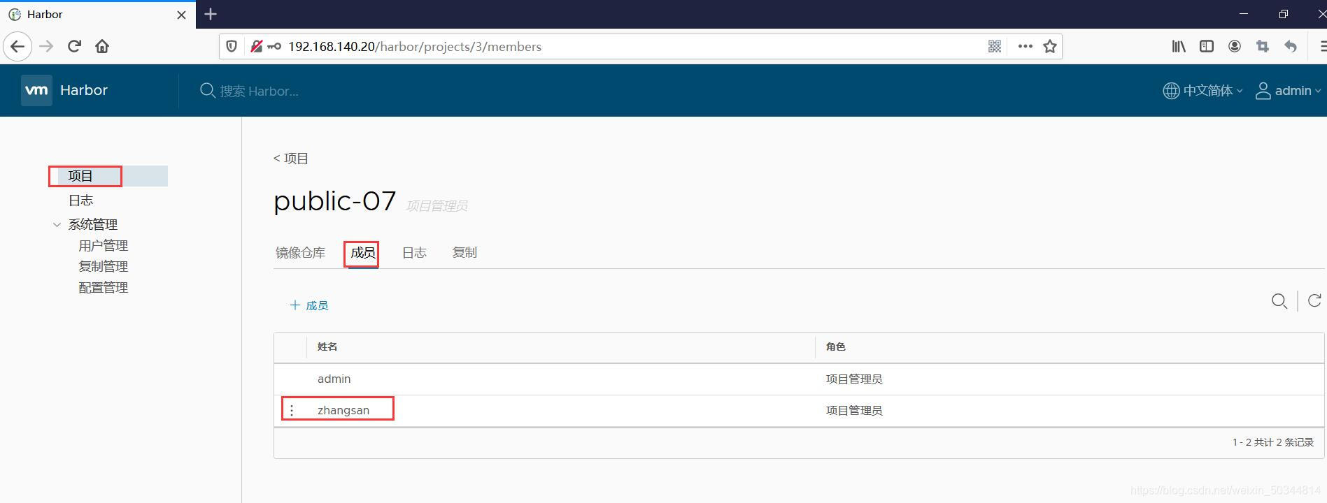Click the 搜索 Harbor search field

point(259,91)
